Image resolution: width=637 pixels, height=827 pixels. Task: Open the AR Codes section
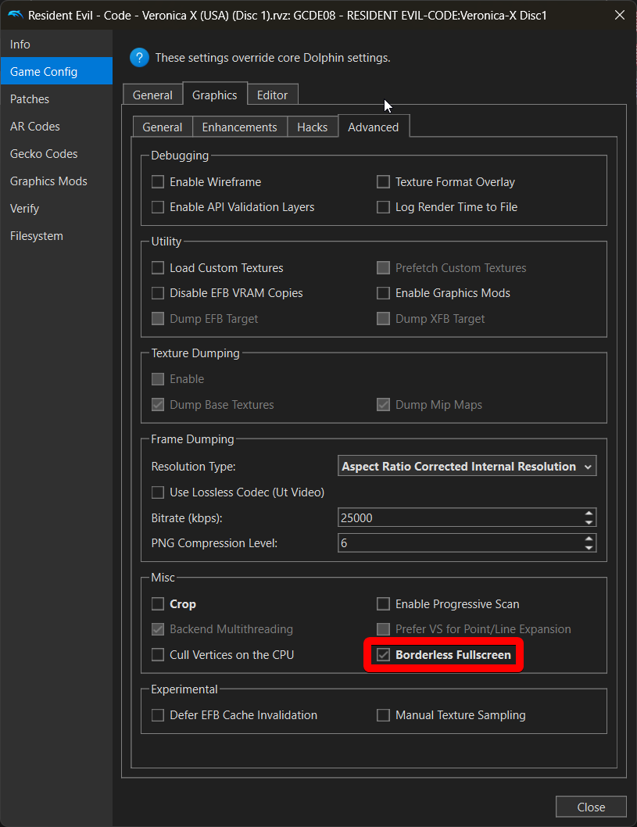pos(56,126)
